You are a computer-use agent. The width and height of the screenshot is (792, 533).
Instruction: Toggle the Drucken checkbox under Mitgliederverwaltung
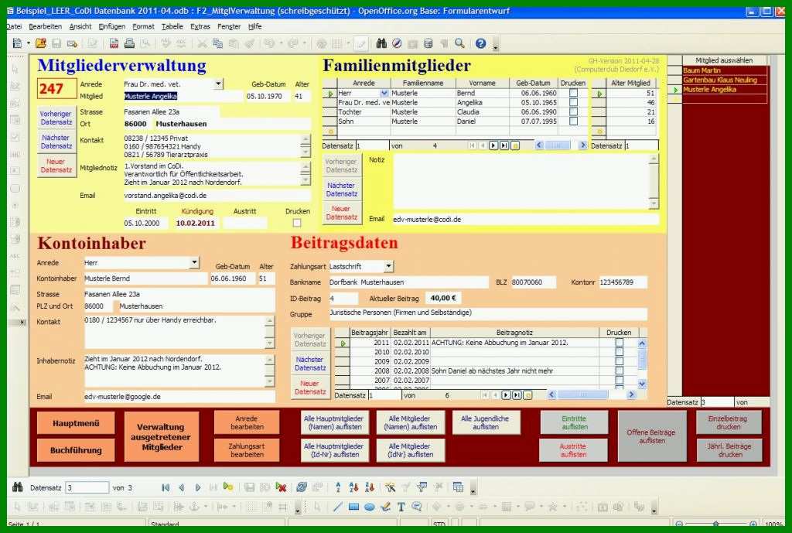(297, 223)
